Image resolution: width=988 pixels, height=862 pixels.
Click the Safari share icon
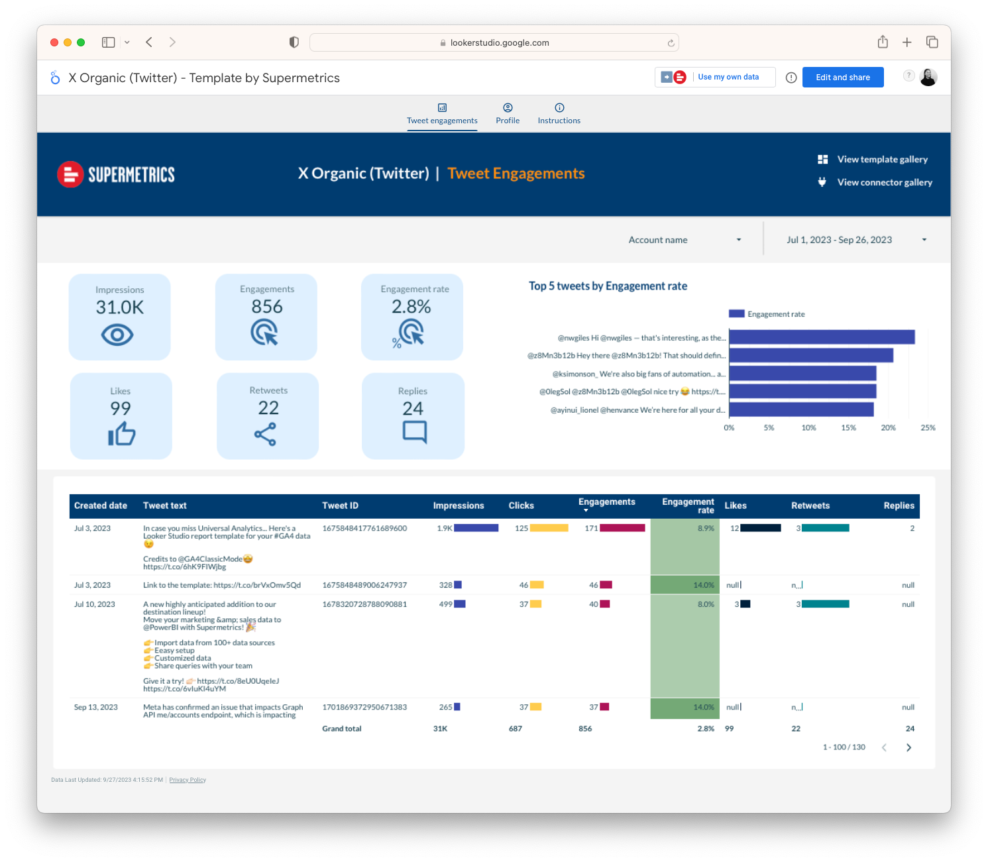(883, 42)
